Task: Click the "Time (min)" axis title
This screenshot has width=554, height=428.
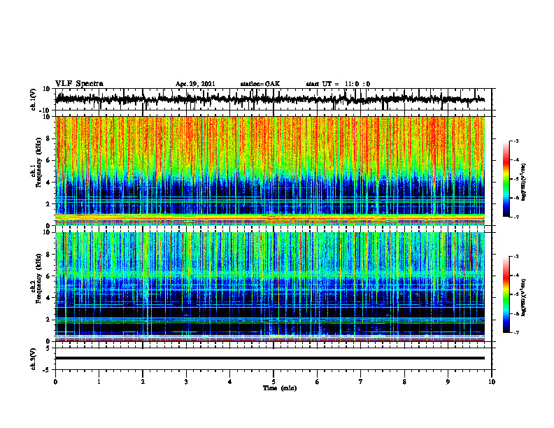Action: (x=280, y=388)
